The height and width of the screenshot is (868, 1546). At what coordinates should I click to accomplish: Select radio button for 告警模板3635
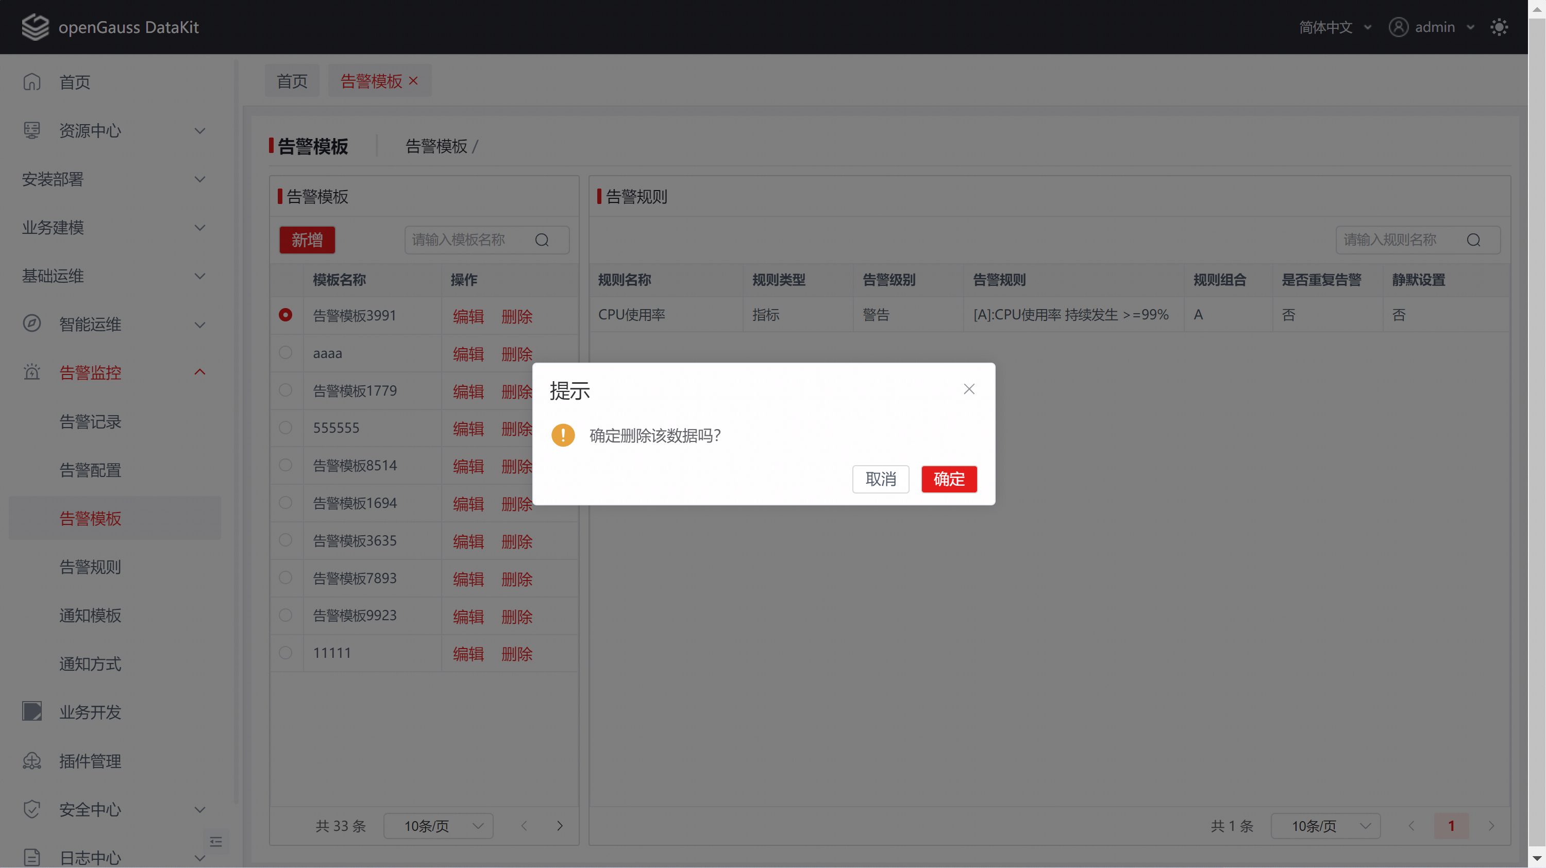285,540
